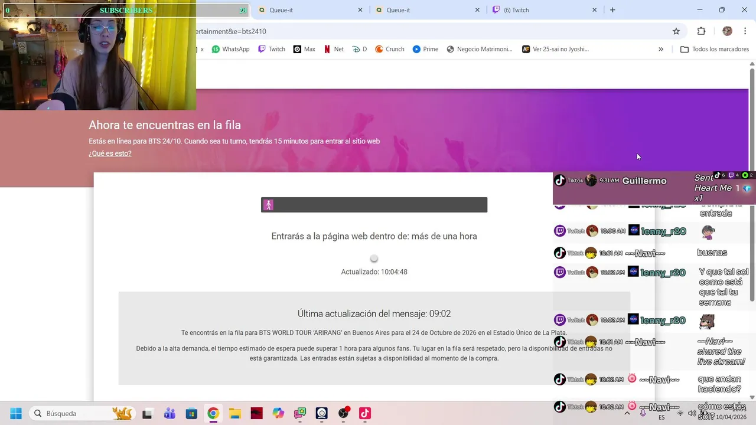Open Todos los marcadores folder

(715, 49)
